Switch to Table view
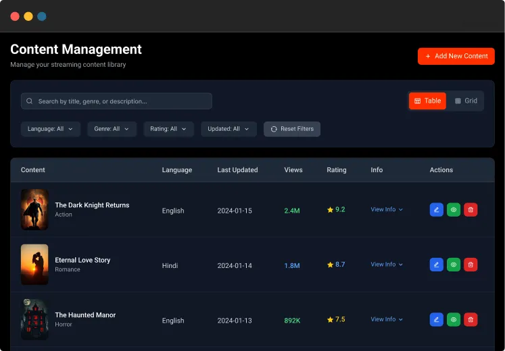The height and width of the screenshot is (351, 505). (x=427, y=101)
